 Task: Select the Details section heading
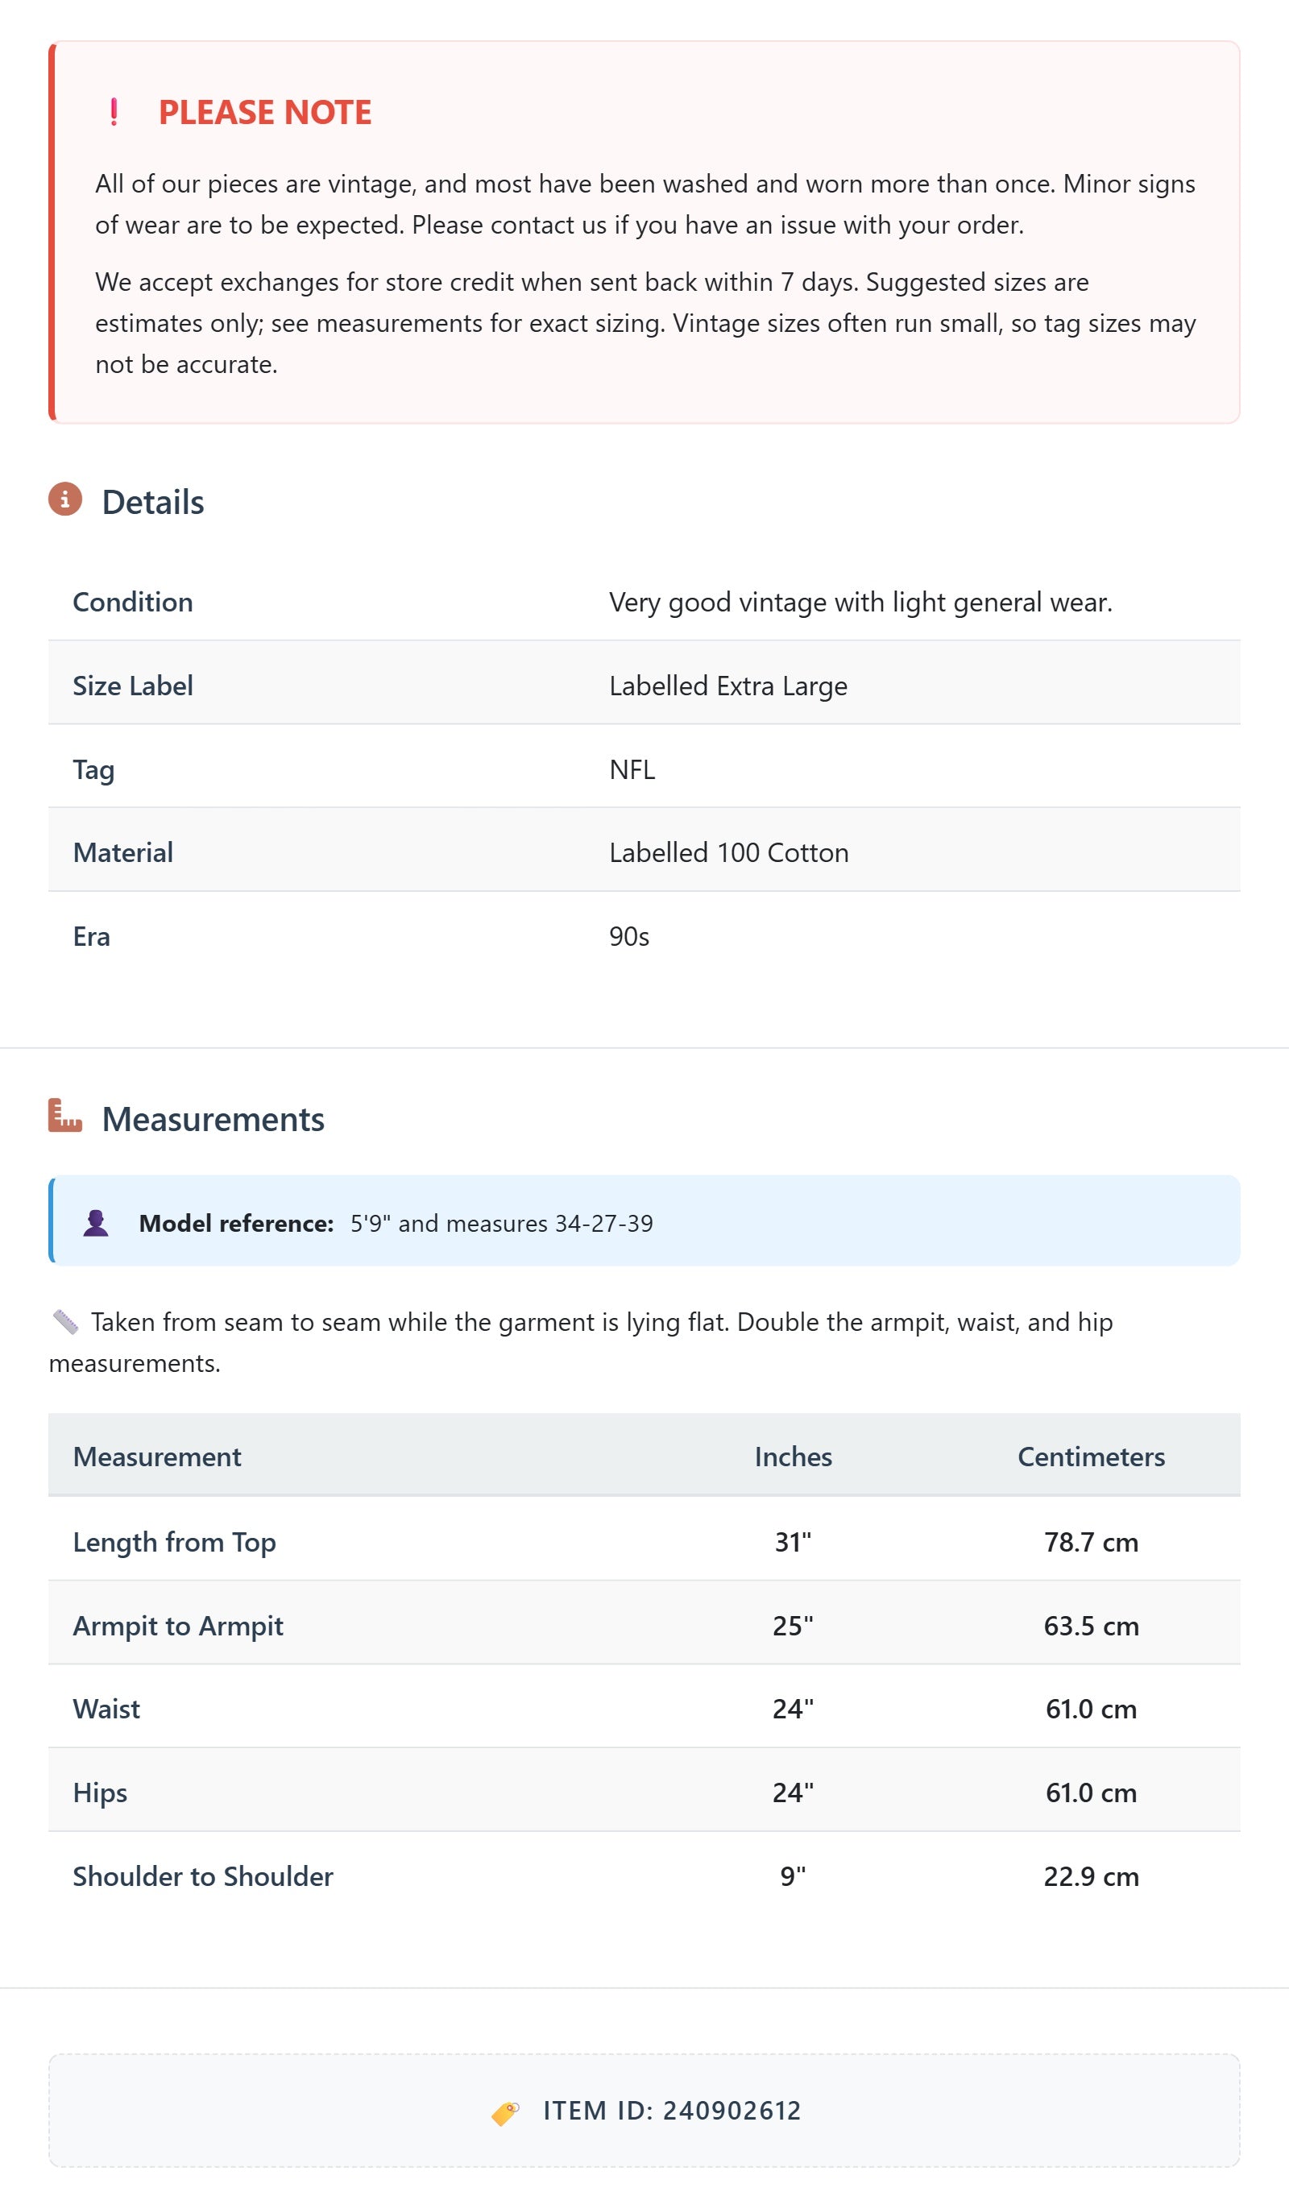(152, 502)
